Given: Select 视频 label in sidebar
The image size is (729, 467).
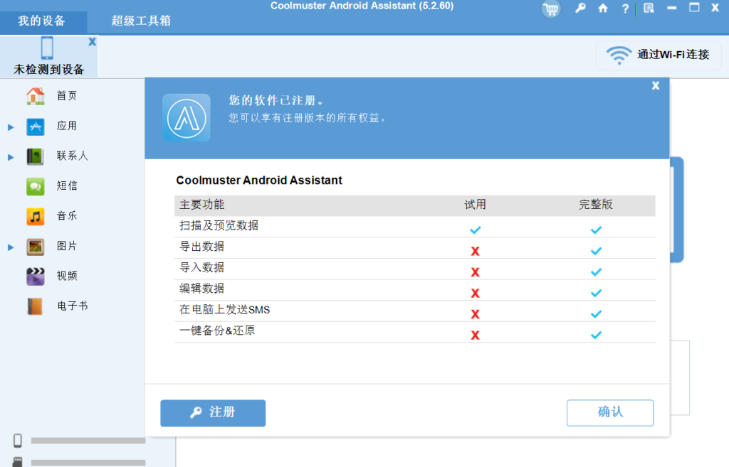Looking at the screenshot, I should (67, 276).
